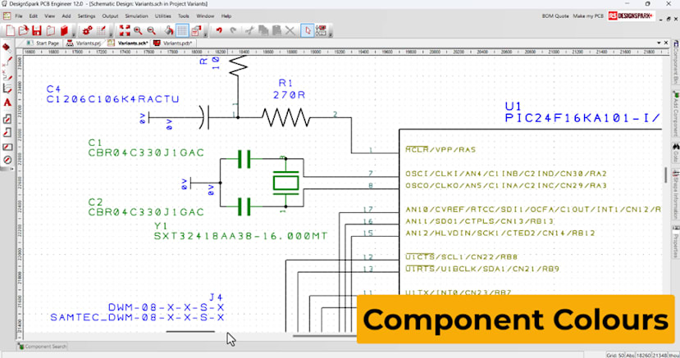This screenshot has height=358, width=680.
Task: Open the Utilities menu
Action: [x=163, y=16]
